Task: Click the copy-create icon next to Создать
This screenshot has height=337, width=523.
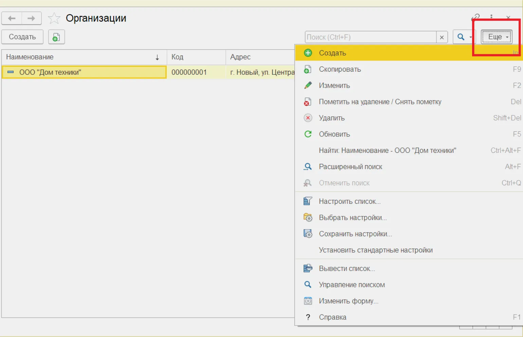Action: [56, 37]
